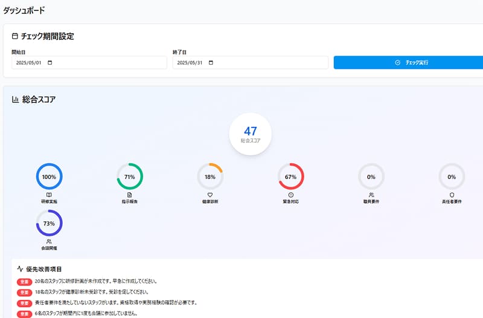
Task: Click the bar chart icon beside 総合スコア
Action: pyautogui.click(x=15, y=100)
